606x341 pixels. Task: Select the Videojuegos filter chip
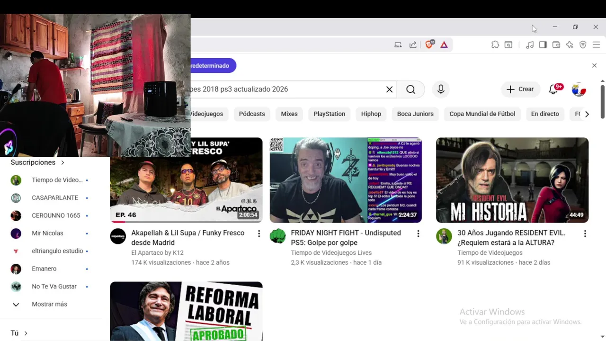click(x=208, y=114)
